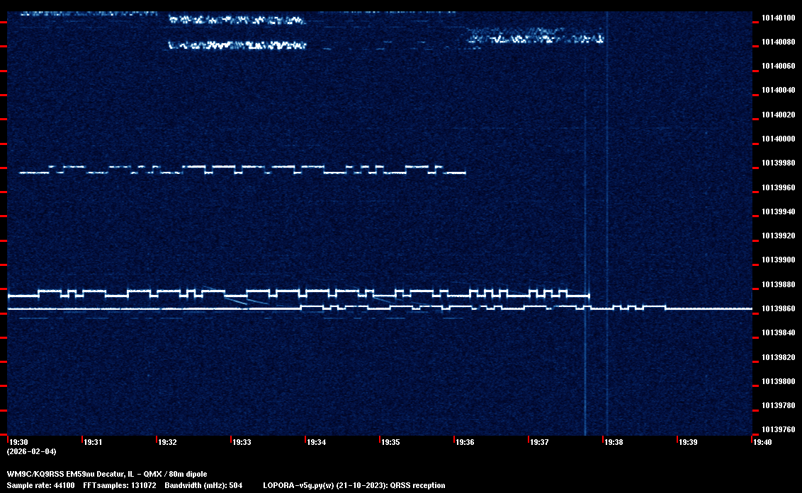Click the 10139900 frequency label

click(x=777, y=260)
